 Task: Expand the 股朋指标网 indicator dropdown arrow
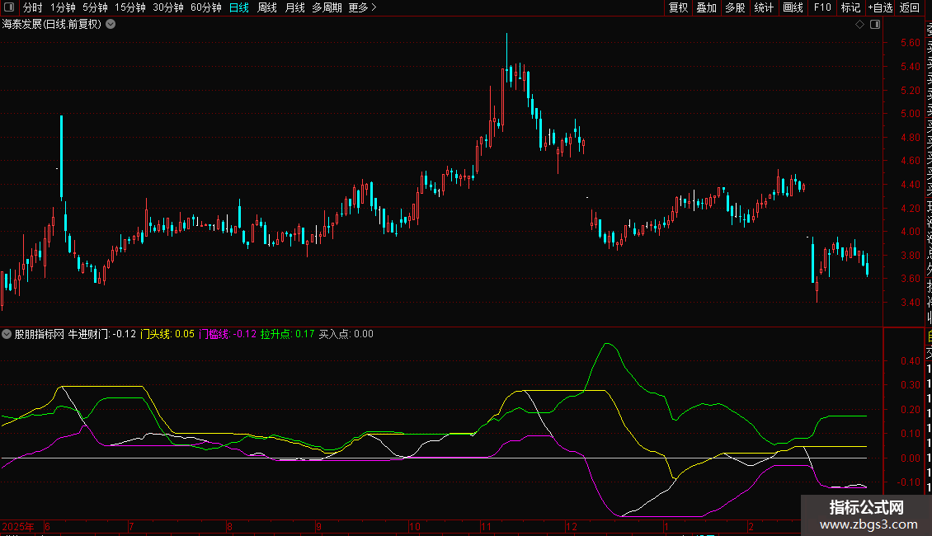[7, 334]
